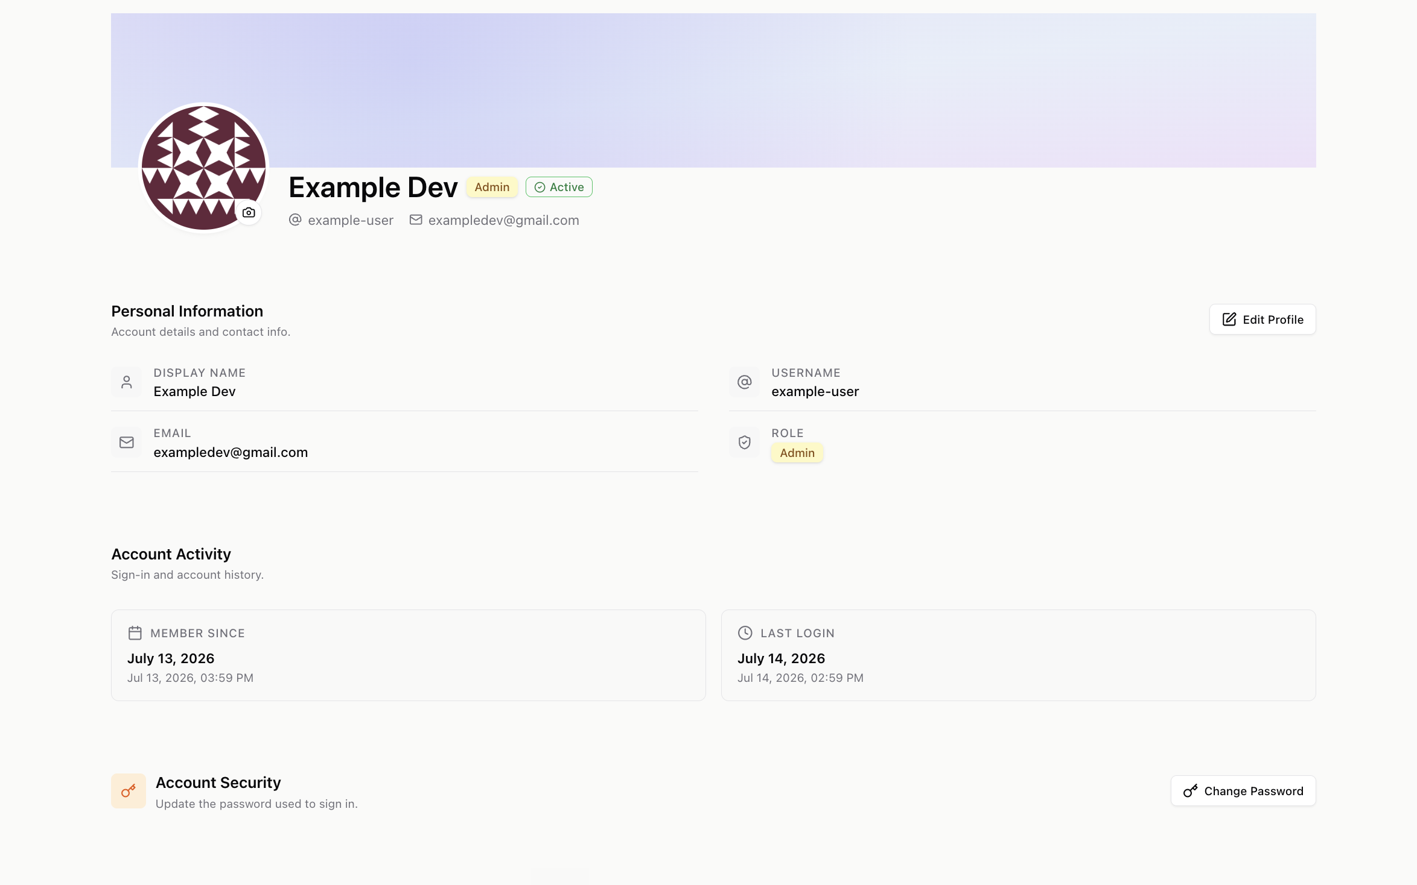The height and width of the screenshot is (885, 1417).
Task: Click the clock icon in Last Login card
Action: click(x=745, y=633)
